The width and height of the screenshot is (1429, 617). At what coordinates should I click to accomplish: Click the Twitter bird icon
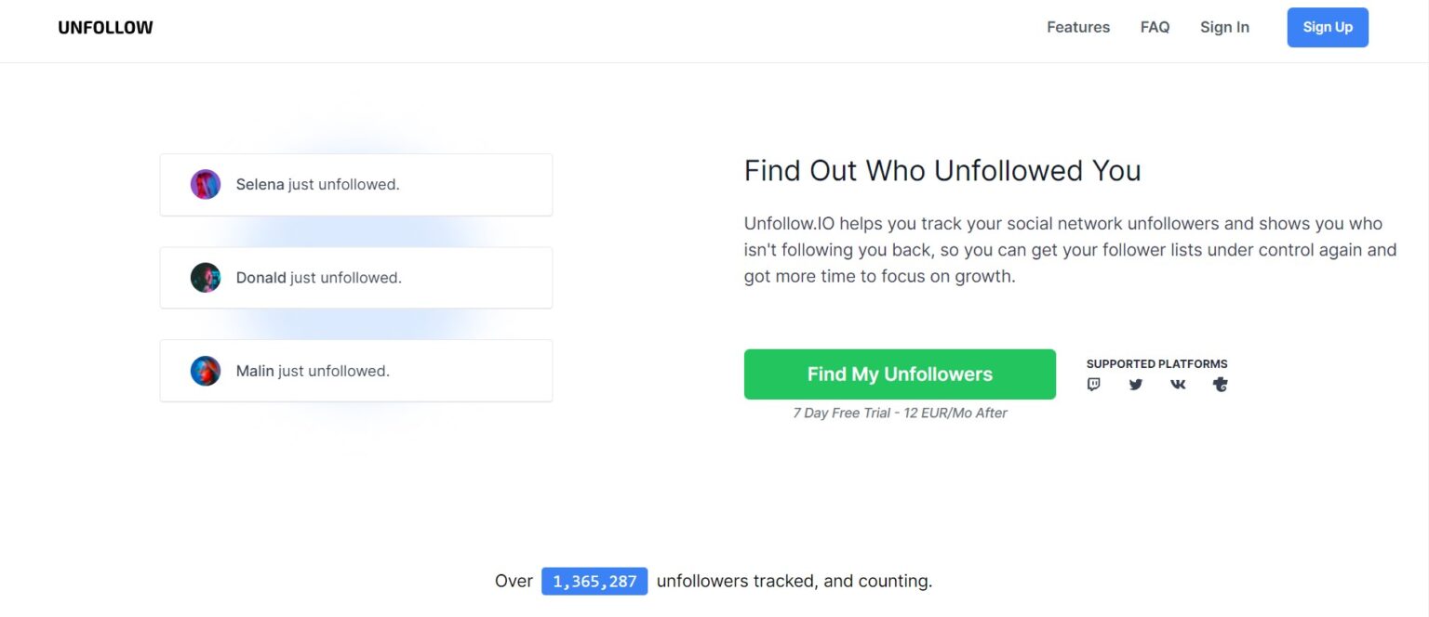tap(1136, 385)
